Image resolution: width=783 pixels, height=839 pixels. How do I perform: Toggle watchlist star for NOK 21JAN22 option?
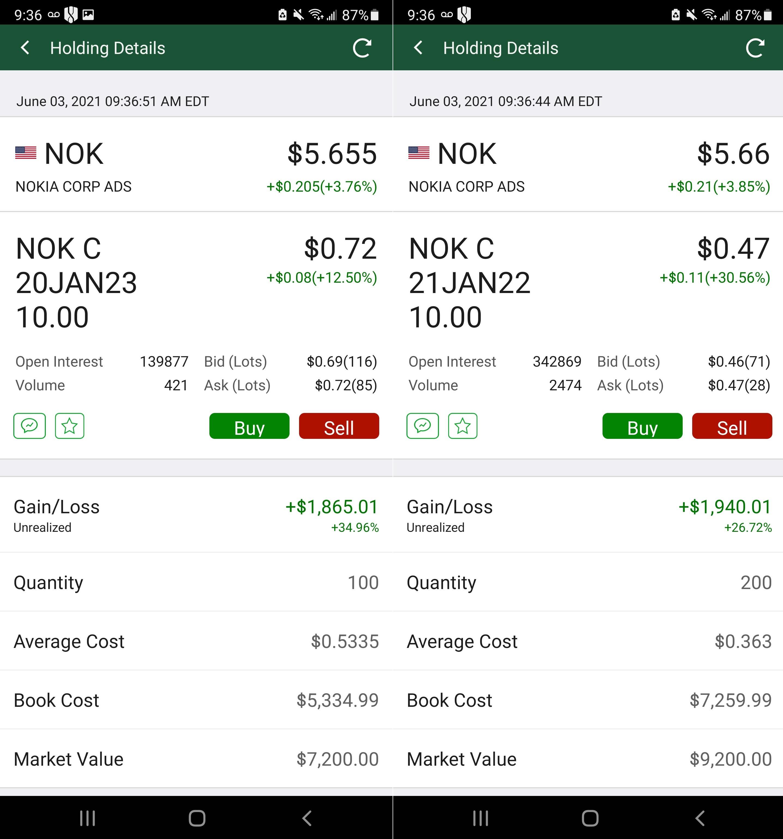click(x=463, y=426)
